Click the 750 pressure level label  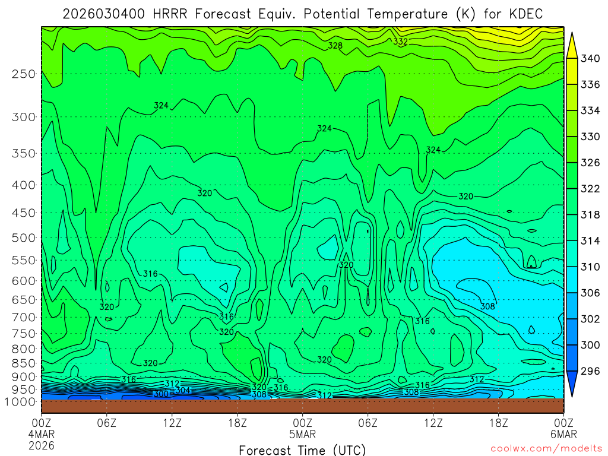24,334
